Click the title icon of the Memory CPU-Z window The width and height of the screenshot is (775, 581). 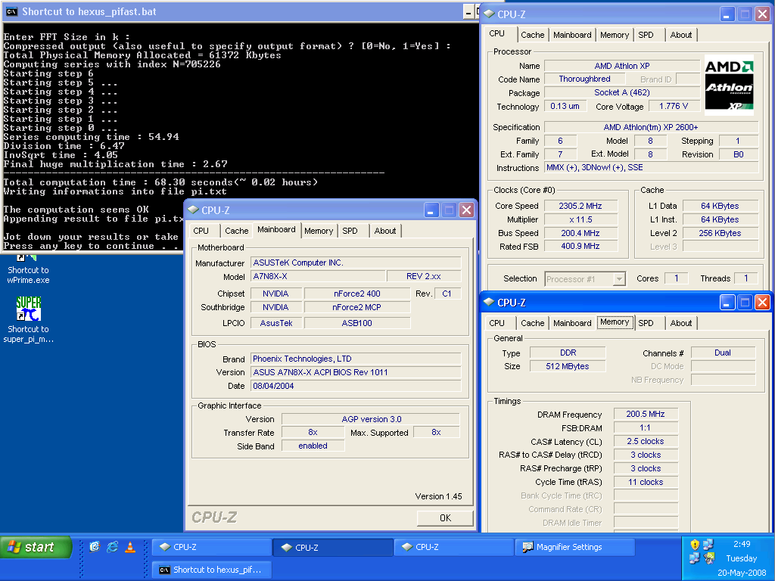point(489,302)
